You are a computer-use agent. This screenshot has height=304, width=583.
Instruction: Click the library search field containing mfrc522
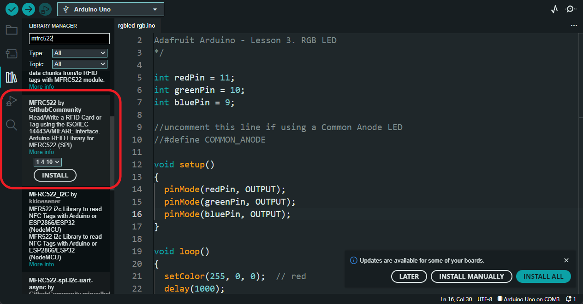(x=69, y=39)
